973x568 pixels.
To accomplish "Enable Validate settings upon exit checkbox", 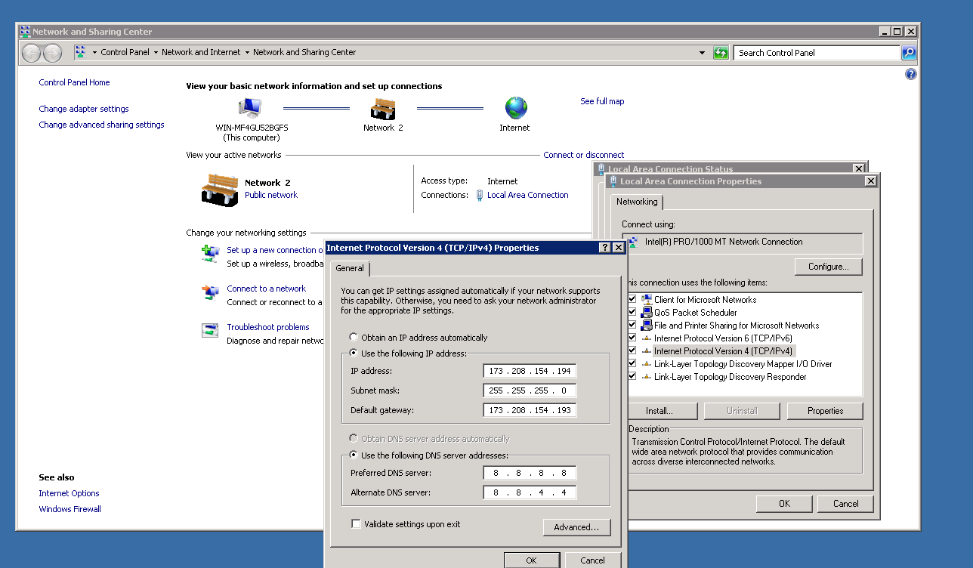I will pos(356,524).
